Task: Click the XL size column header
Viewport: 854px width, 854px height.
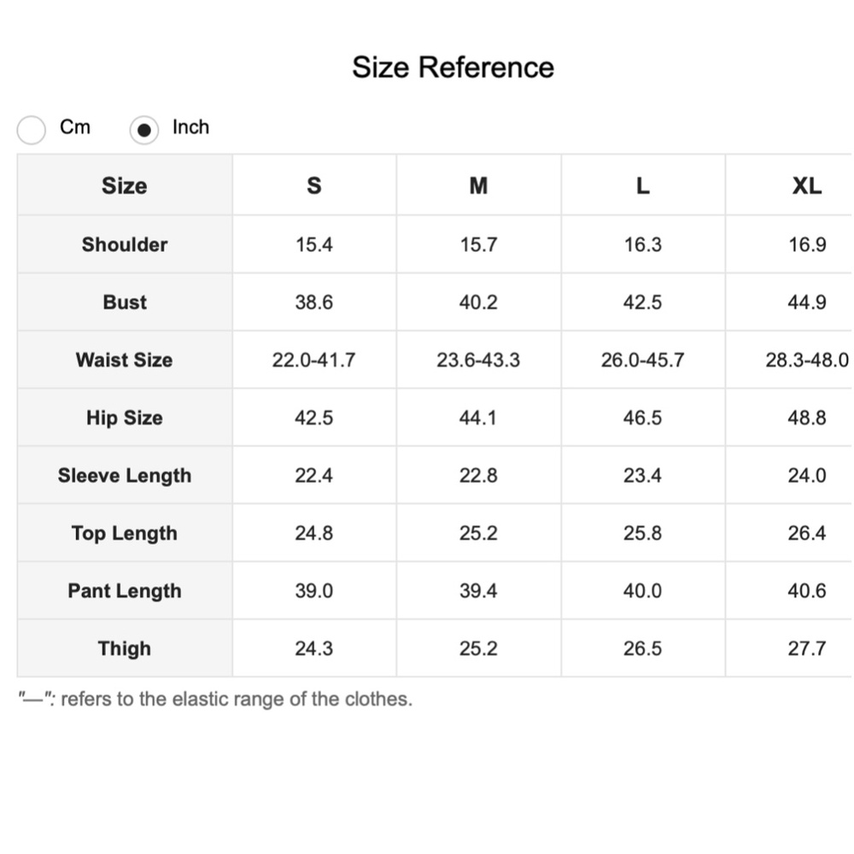Action: [806, 185]
